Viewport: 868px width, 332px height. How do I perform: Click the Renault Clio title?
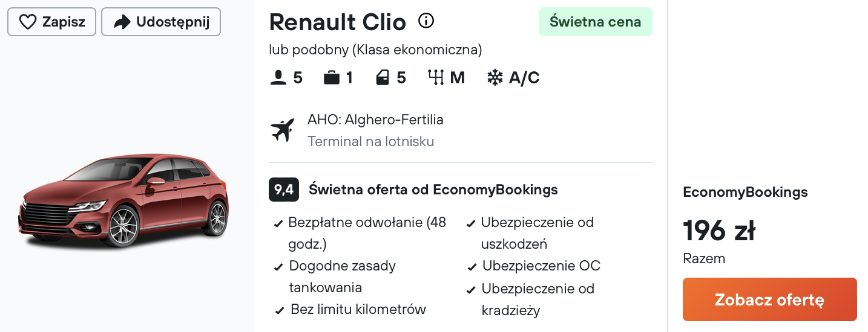337,22
